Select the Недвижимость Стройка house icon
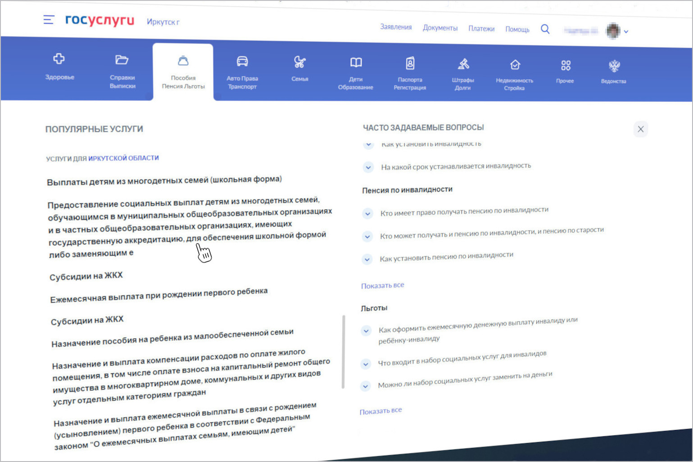Image resolution: width=693 pixels, height=462 pixels. click(515, 65)
